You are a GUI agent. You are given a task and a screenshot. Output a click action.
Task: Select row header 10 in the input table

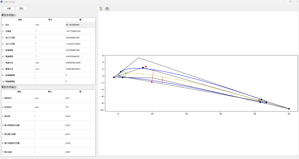click(x=3, y=82)
